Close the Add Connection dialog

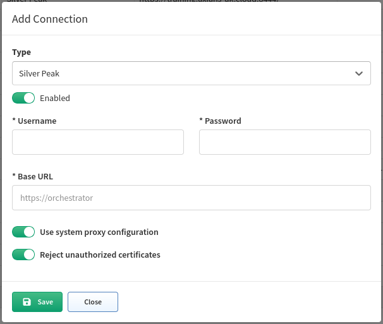click(x=93, y=302)
